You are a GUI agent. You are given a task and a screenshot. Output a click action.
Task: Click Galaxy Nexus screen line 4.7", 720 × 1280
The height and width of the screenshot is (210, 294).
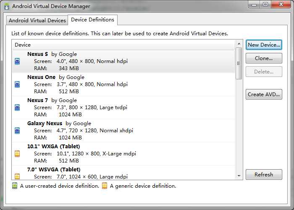click(84, 131)
